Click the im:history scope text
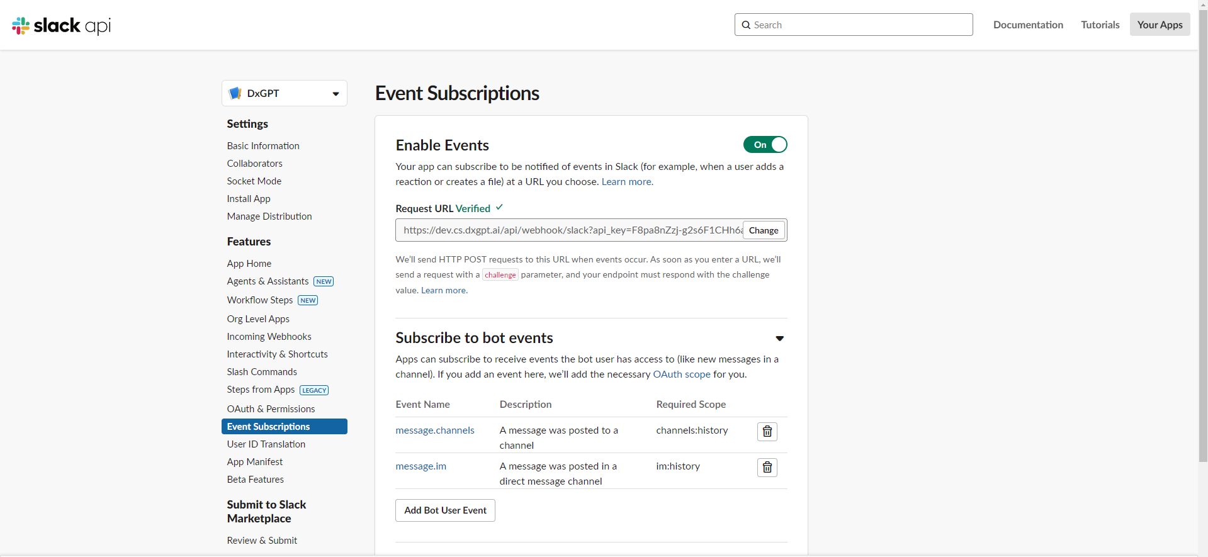The width and height of the screenshot is (1208, 557). click(678, 466)
